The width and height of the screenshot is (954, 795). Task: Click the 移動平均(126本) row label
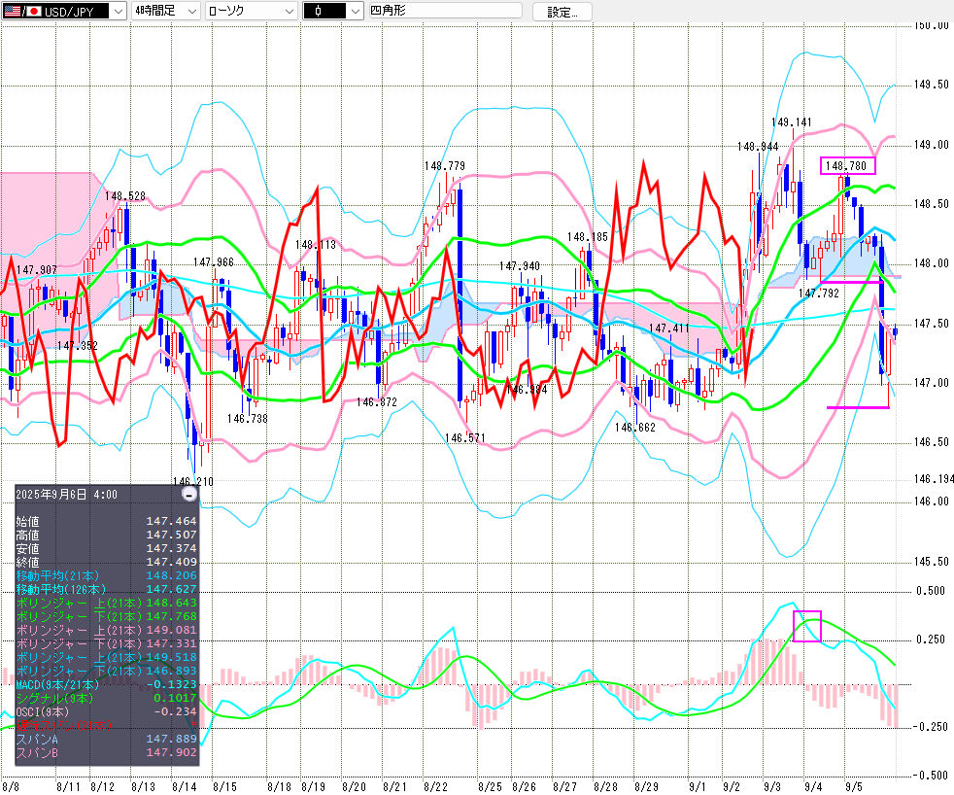[61, 589]
